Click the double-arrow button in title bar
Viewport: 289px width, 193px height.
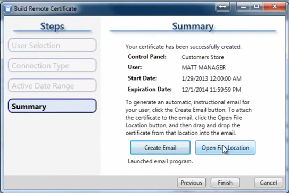[x=222, y=6]
